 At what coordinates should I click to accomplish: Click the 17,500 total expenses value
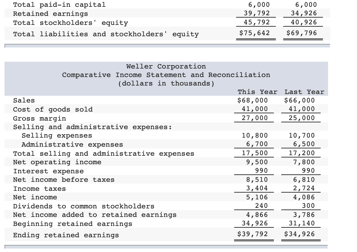click(255, 153)
